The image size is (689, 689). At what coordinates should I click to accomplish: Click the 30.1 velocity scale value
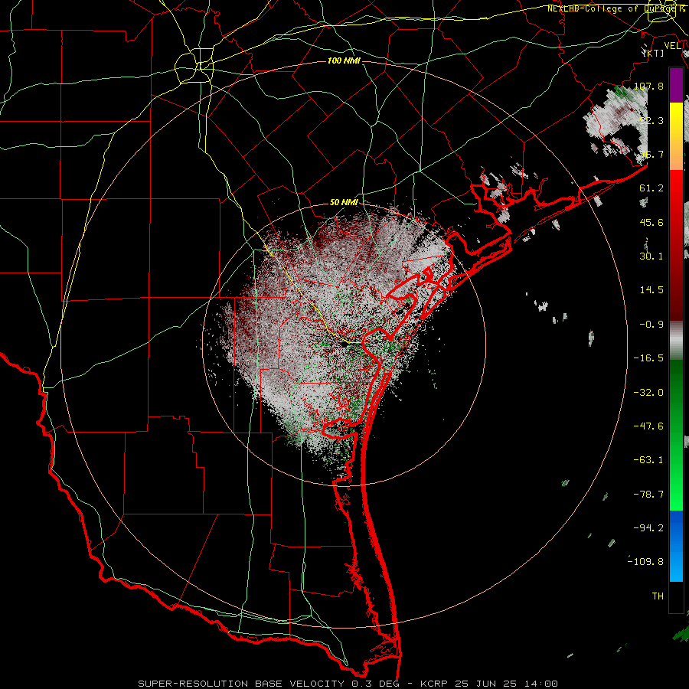(x=651, y=256)
